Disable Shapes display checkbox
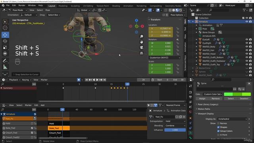This screenshot has height=143, width=254. 218,127
